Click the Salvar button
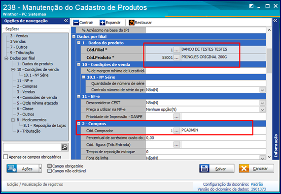281x194 pixels. coord(216,168)
